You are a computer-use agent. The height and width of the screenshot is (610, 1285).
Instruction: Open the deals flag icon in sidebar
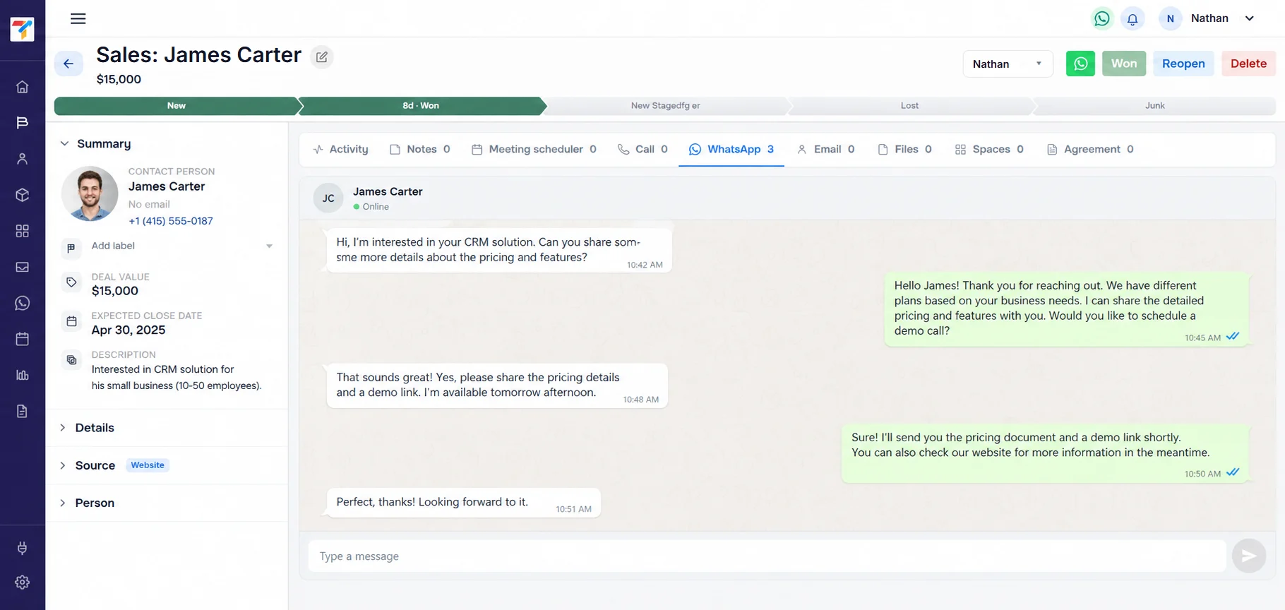[x=23, y=123]
